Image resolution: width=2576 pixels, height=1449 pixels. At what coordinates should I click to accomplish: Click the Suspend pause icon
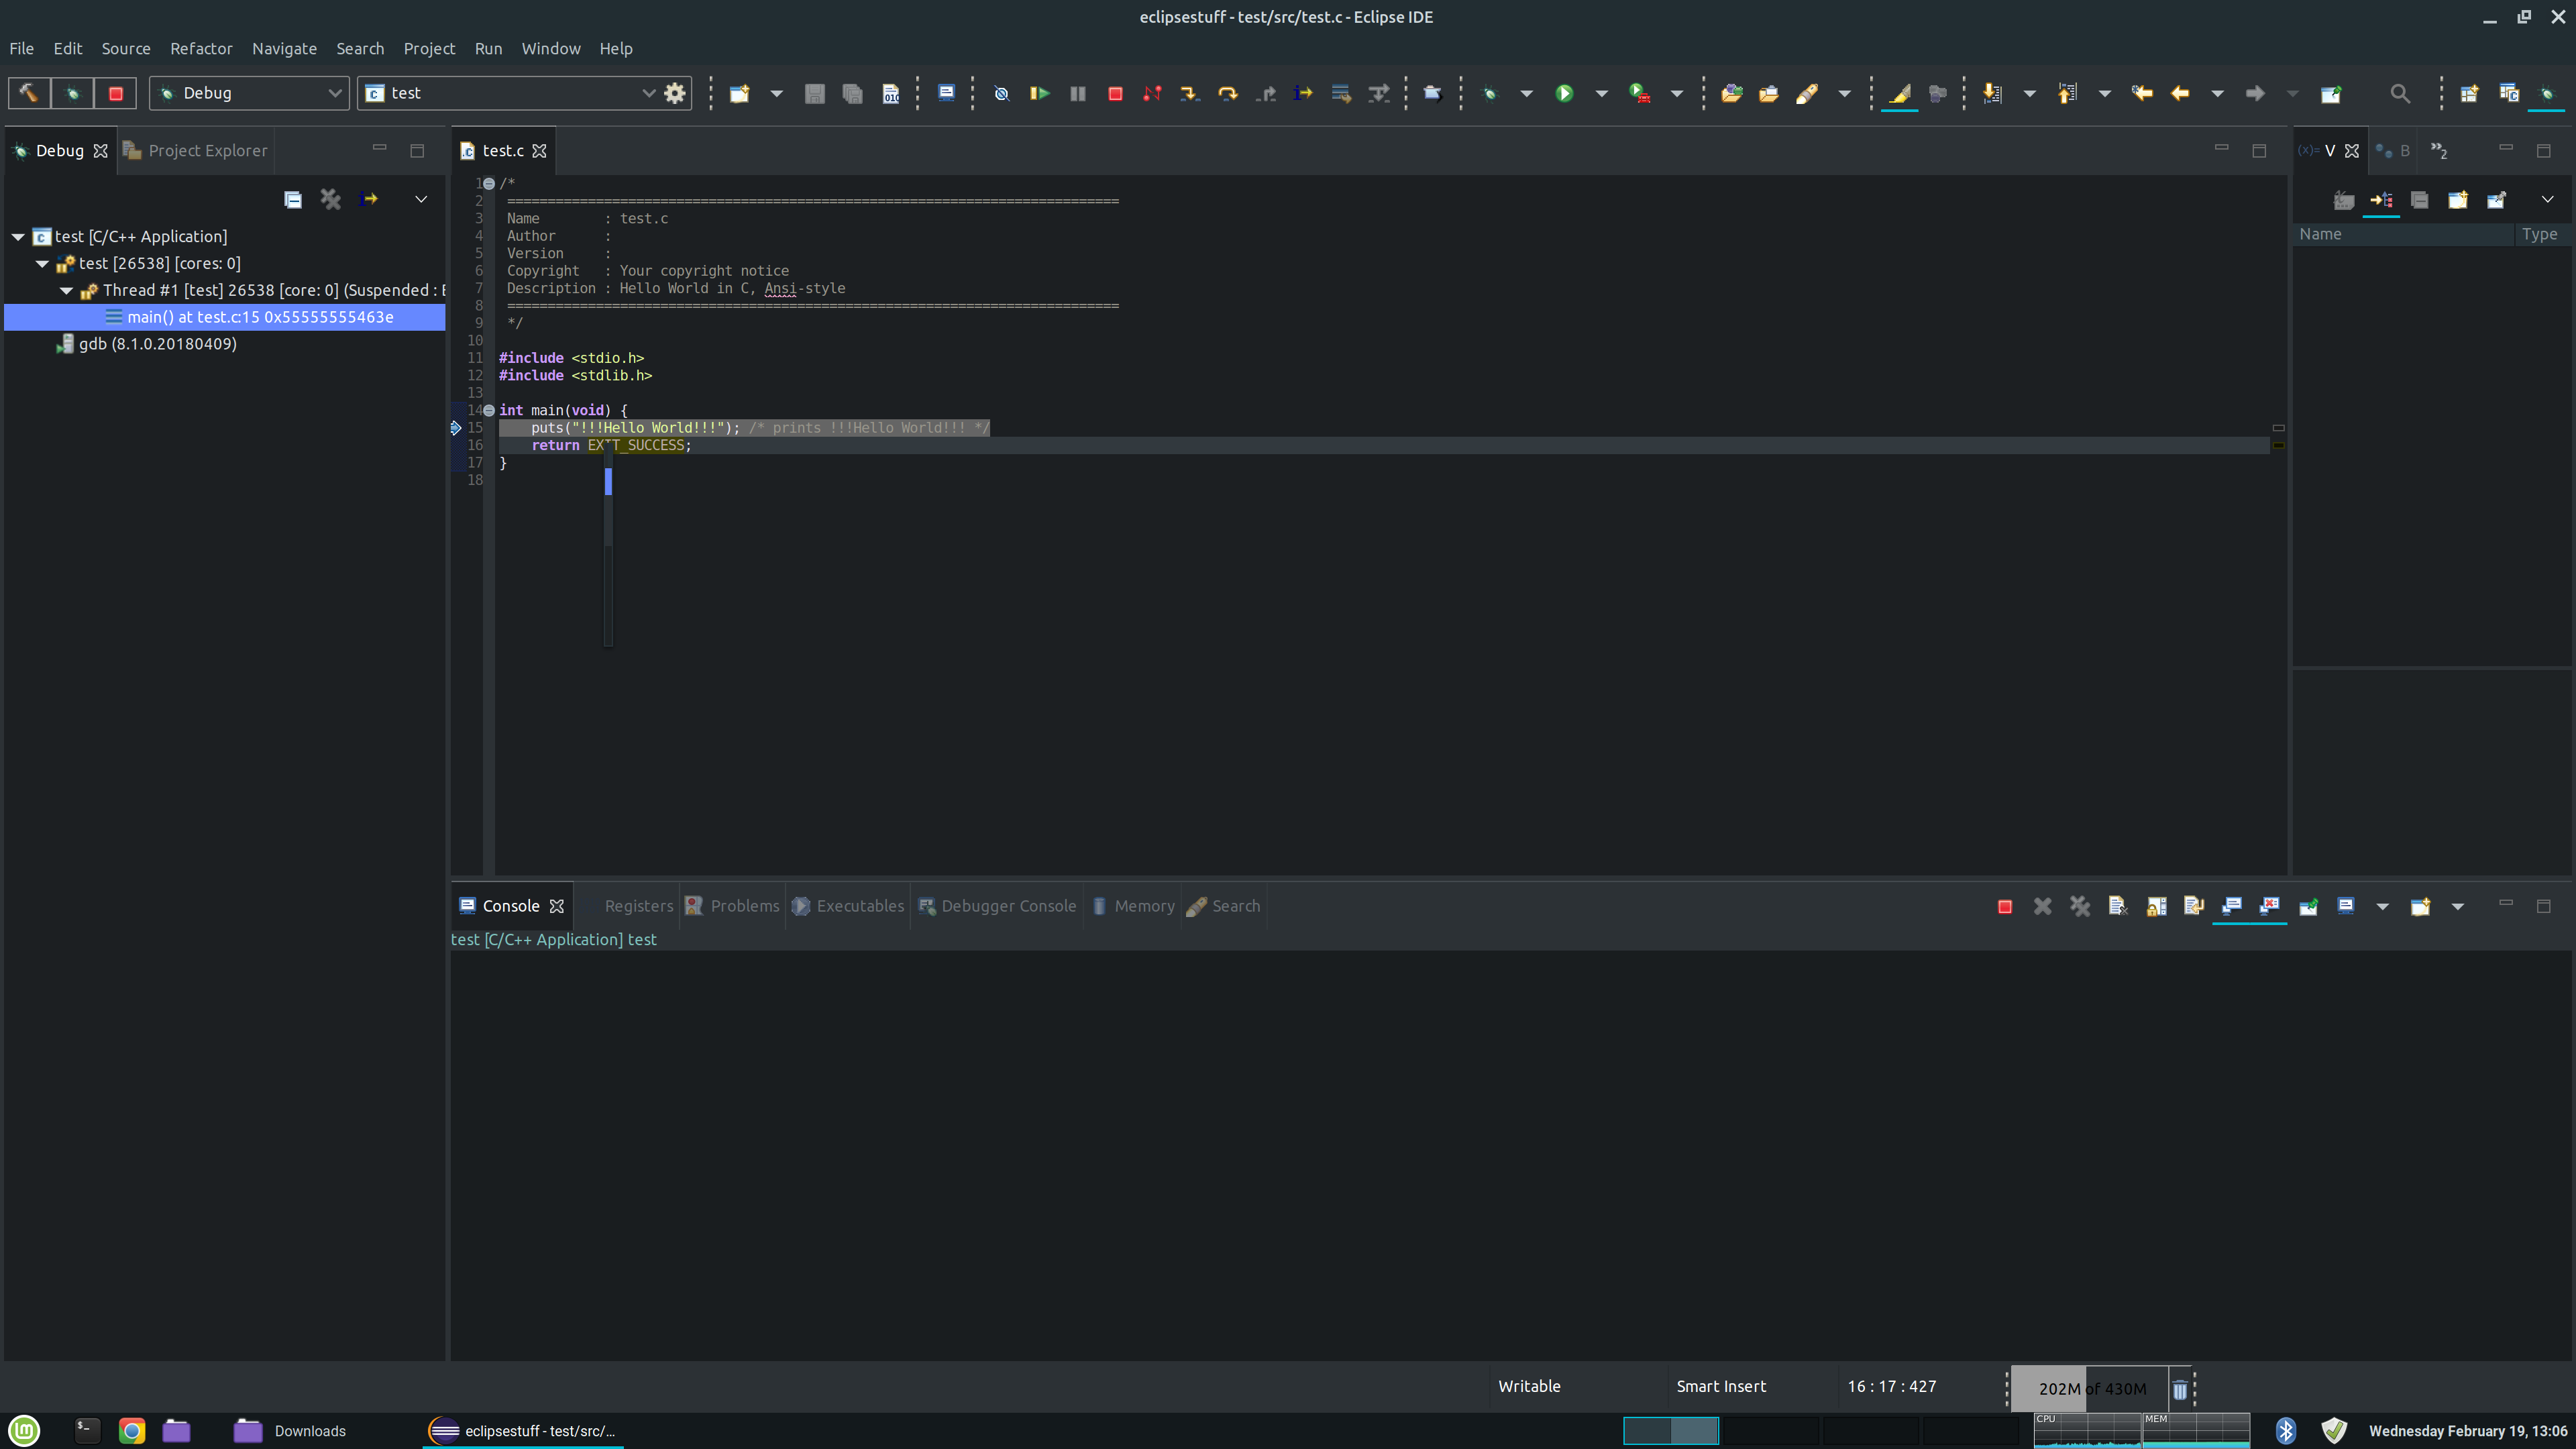(1077, 93)
